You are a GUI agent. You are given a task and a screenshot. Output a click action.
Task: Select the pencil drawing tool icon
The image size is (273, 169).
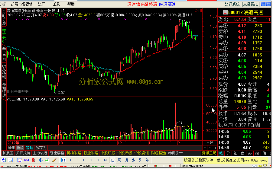pyautogui.click(x=54, y=160)
